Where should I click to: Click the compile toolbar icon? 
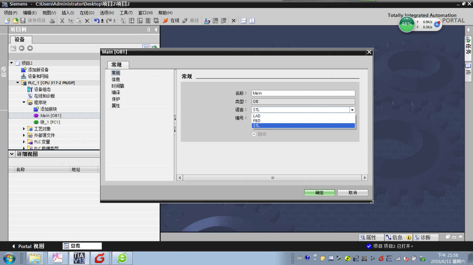click(123, 21)
